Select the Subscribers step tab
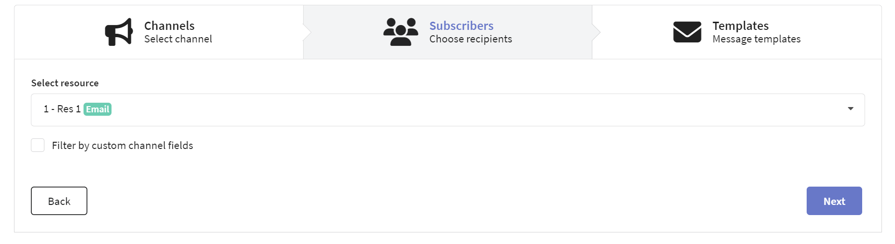The image size is (895, 244). tap(447, 32)
